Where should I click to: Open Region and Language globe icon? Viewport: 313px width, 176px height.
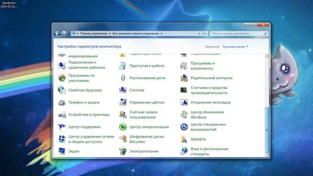tap(184, 151)
